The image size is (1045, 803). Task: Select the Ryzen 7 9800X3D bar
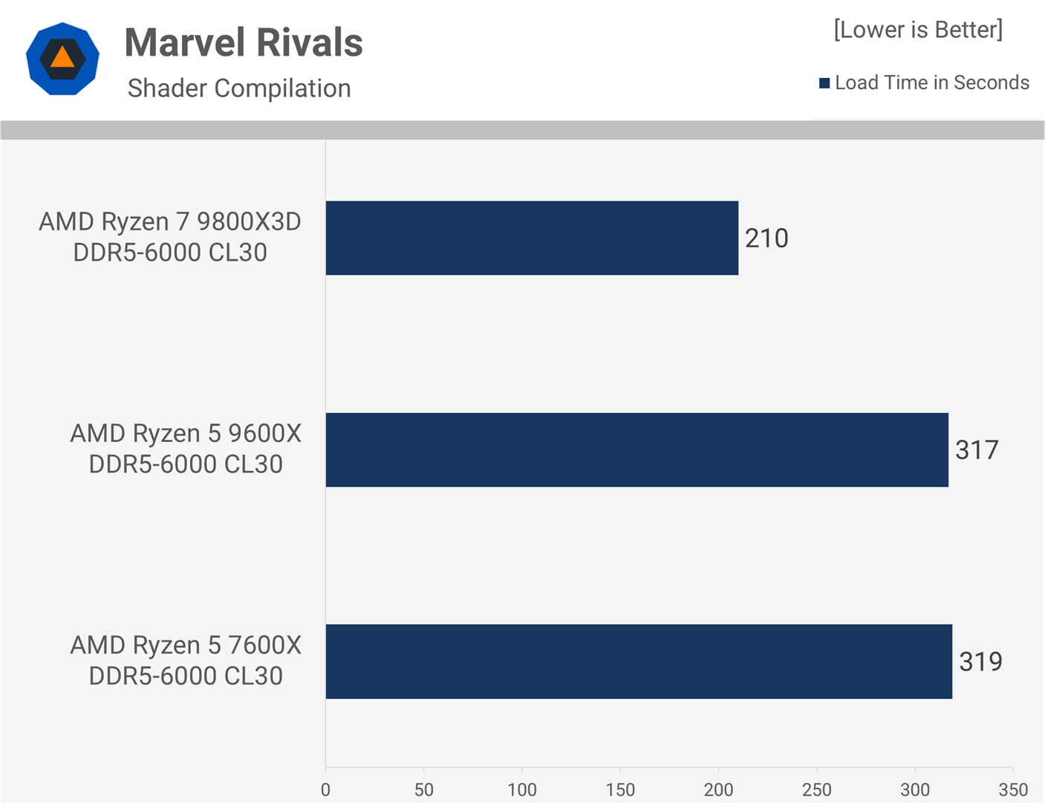pos(532,238)
